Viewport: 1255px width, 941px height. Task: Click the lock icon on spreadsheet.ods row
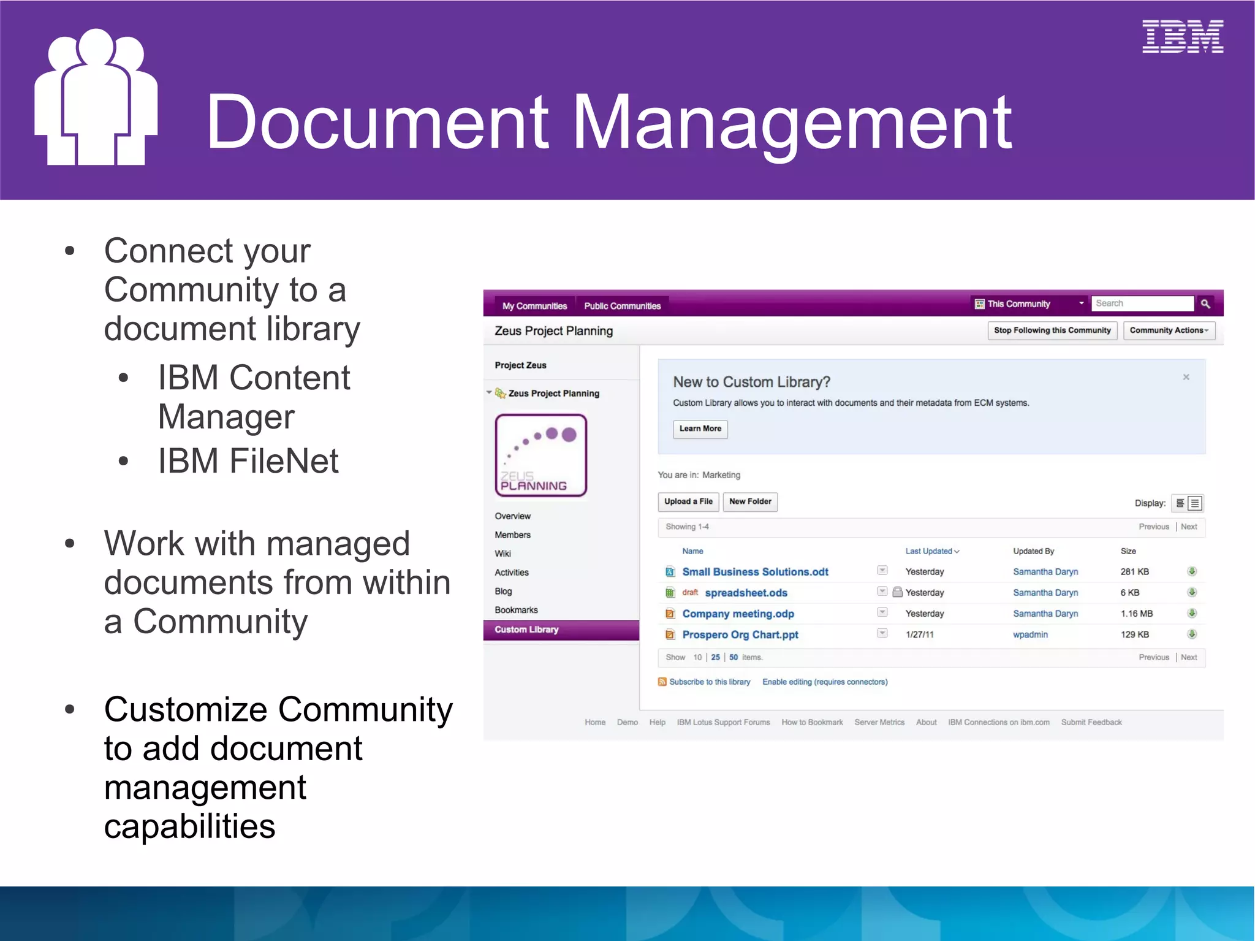click(x=897, y=592)
